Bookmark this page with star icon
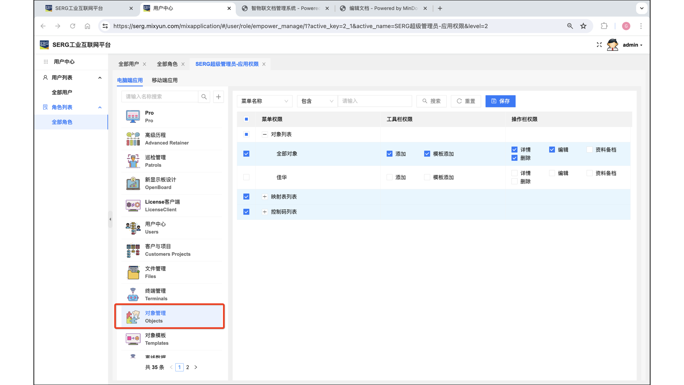The width and height of the screenshot is (684, 385). pyautogui.click(x=583, y=26)
